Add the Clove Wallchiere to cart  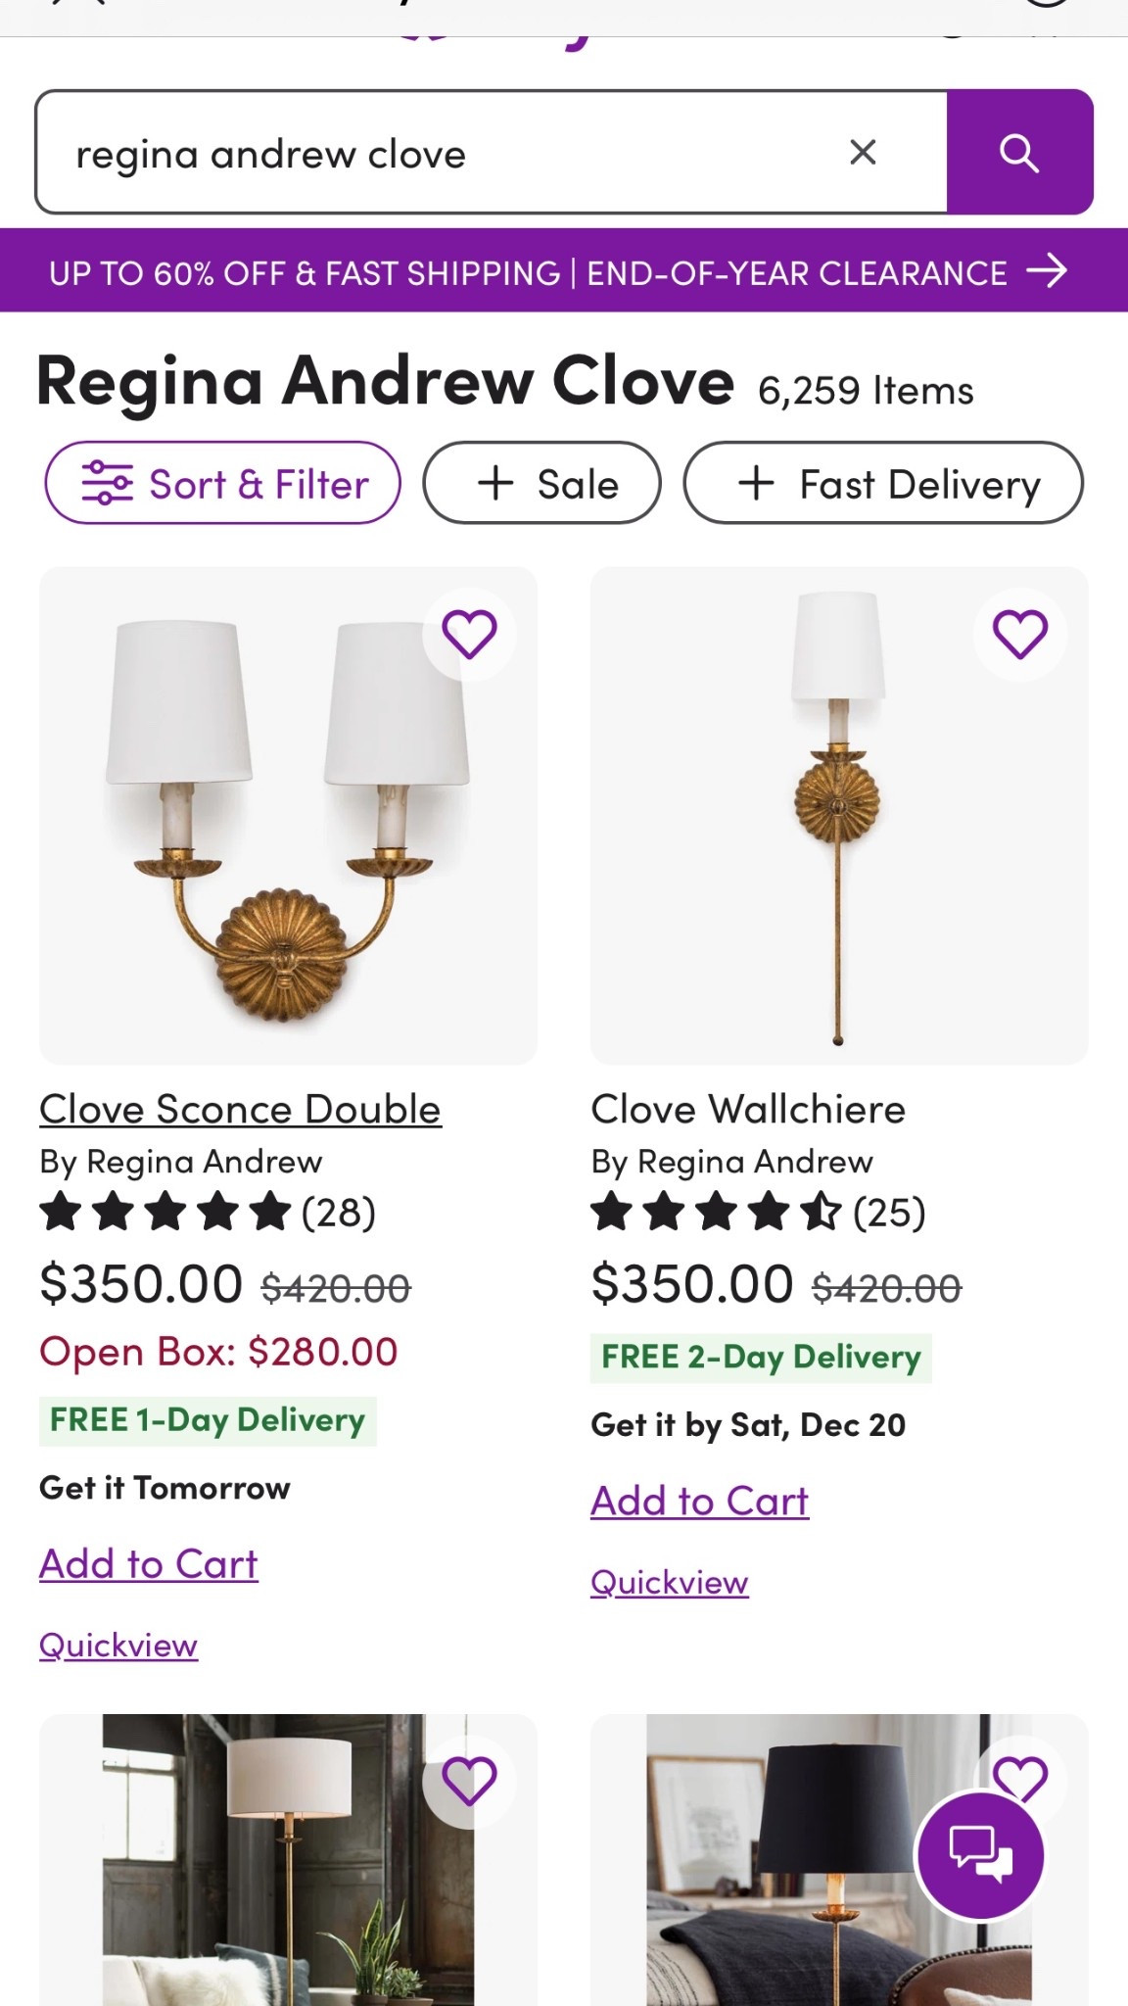[x=700, y=1502]
